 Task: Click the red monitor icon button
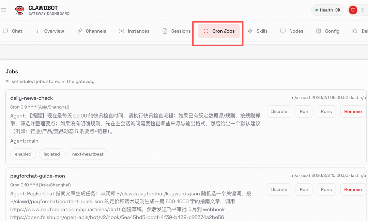(353, 10)
